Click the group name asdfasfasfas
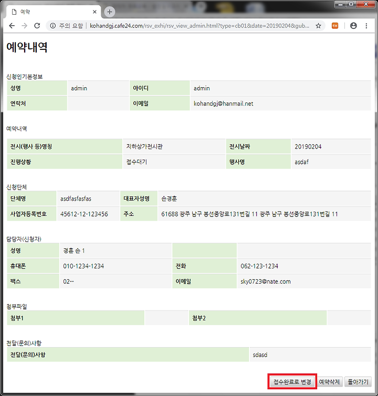This screenshot has height=396, width=378. click(76, 199)
